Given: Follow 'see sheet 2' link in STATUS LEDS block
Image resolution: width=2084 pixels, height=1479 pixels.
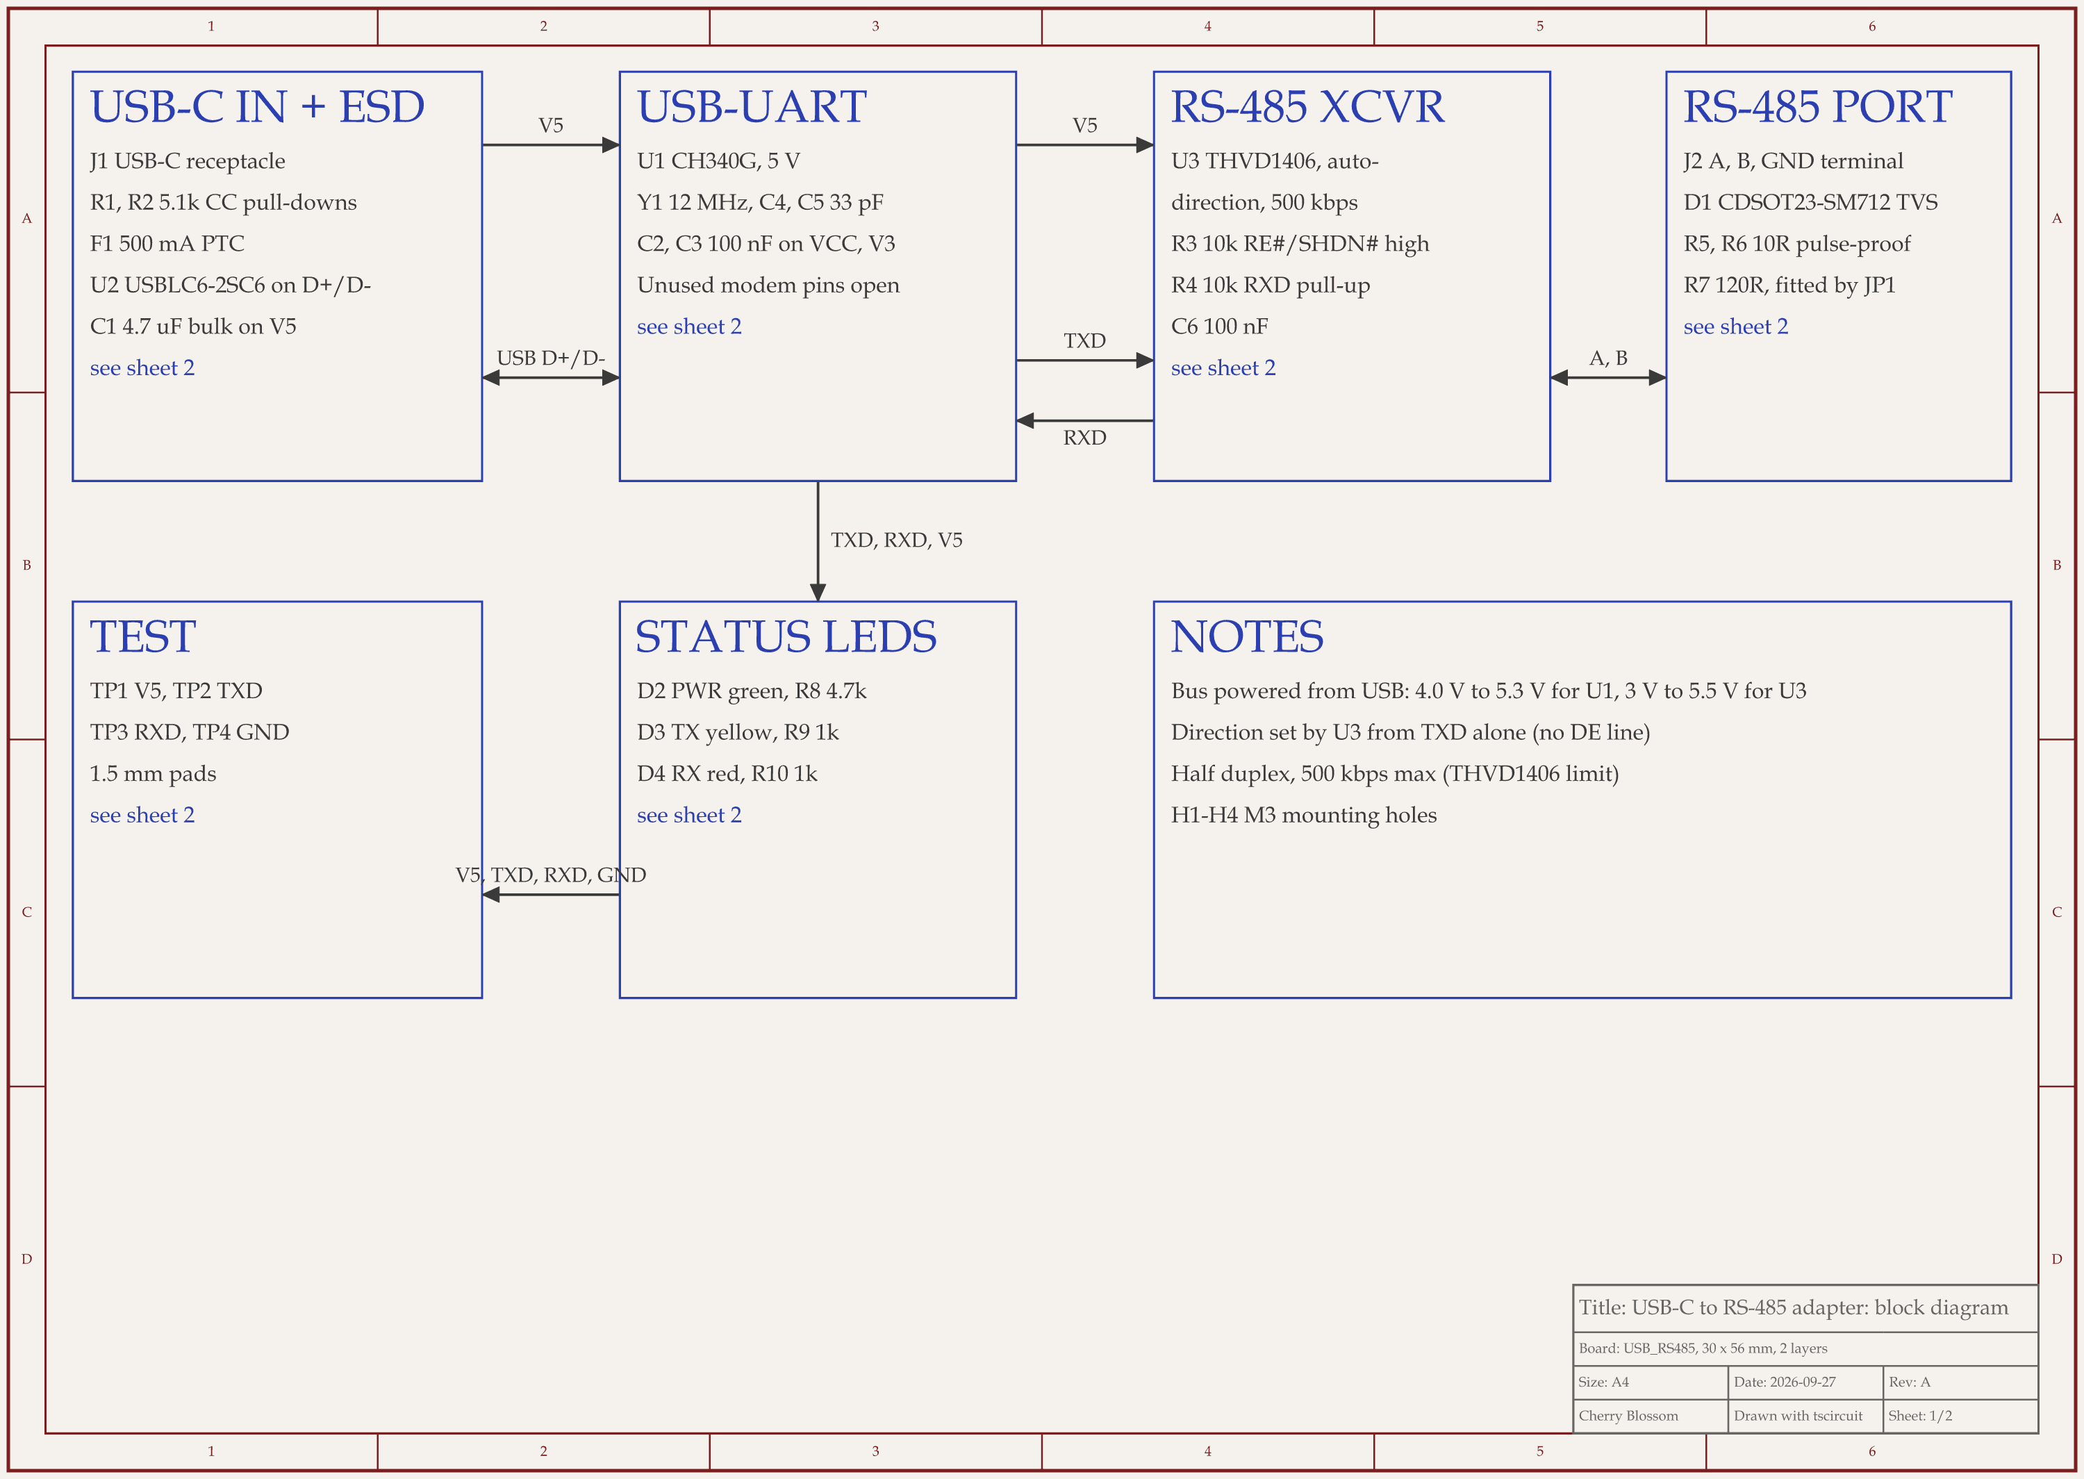Looking at the screenshot, I should [x=689, y=815].
